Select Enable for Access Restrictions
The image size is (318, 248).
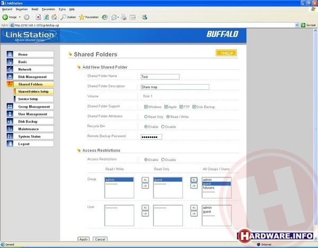coord(146,160)
